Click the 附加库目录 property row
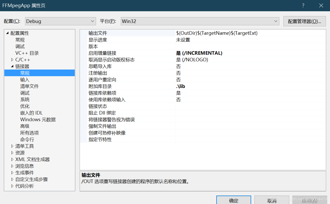The height and width of the screenshot is (204, 330). [203, 86]
